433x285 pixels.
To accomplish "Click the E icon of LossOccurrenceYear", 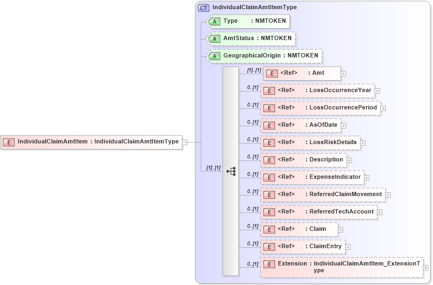I will point(269,91).
